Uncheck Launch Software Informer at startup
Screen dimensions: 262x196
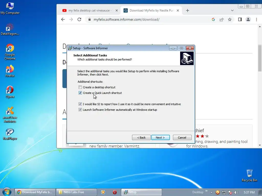(x=80, y=110)
